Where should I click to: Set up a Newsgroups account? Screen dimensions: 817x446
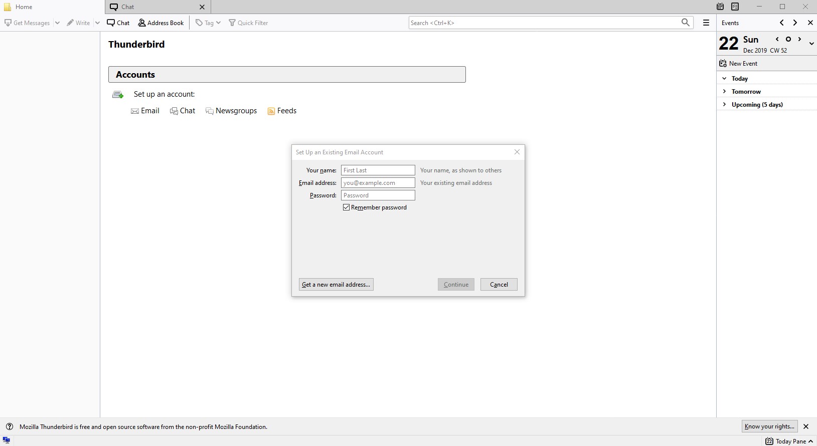[x=231, y=111]
